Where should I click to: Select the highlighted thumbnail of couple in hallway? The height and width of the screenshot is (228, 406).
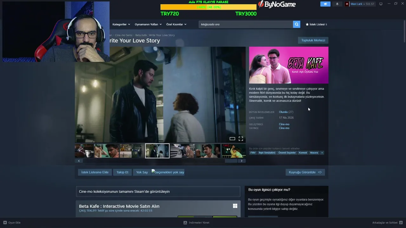157,151
